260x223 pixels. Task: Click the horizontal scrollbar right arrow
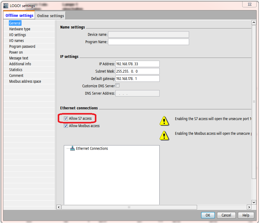(x=248, y=207)
